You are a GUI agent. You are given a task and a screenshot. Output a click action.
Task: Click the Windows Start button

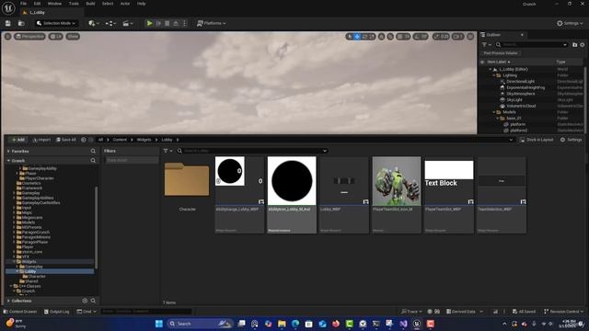(159, 324)
